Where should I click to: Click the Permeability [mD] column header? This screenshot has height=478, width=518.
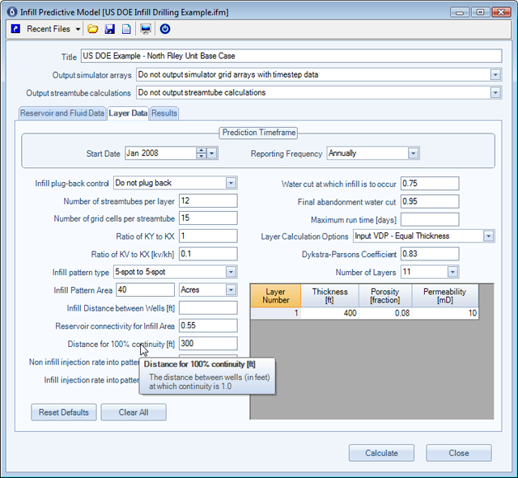point(445,296)
